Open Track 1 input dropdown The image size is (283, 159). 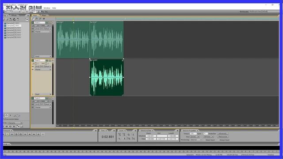[43, 29]
